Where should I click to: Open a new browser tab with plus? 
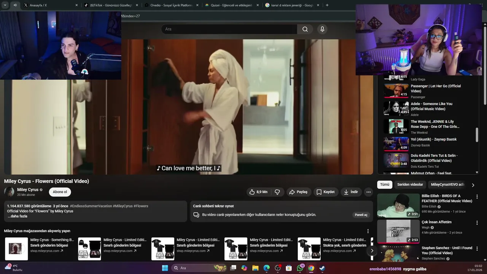click(327, 5)
